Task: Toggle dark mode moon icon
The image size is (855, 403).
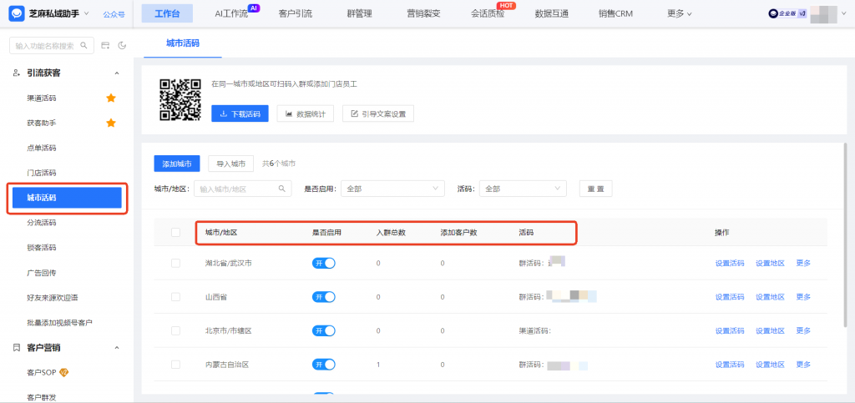Action: pyautogui.click(x=122, y=45)
